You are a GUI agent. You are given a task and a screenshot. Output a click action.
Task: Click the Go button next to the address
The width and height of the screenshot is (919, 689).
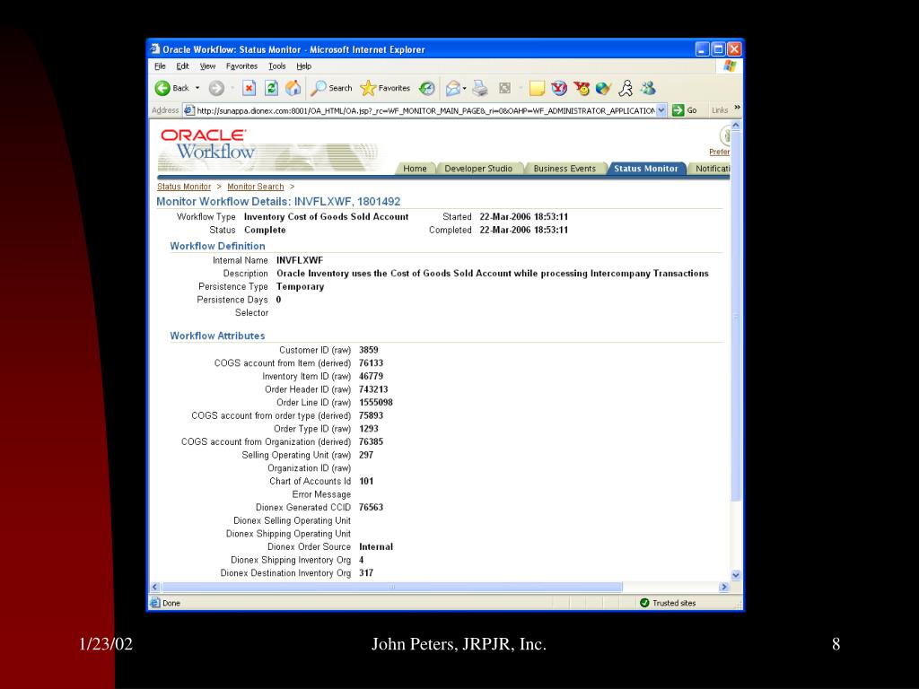[x=685, y=110]
